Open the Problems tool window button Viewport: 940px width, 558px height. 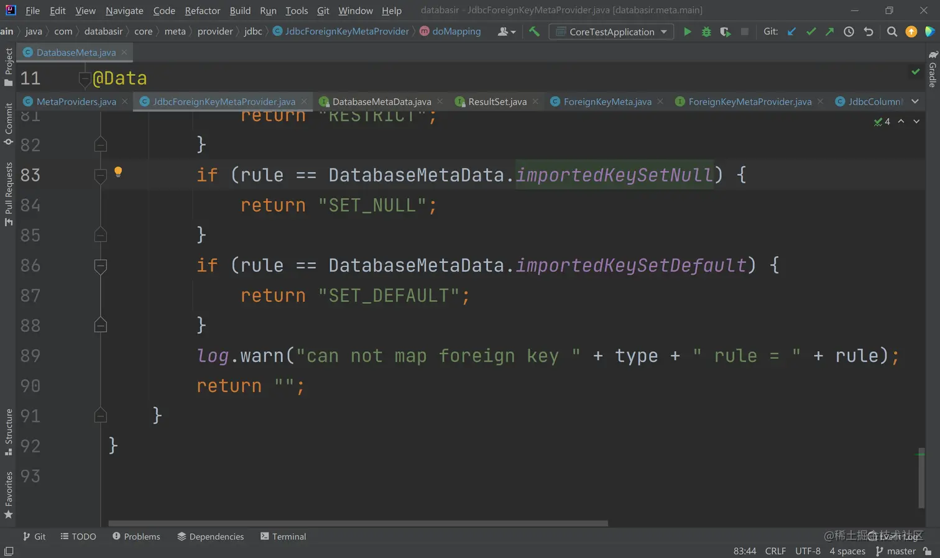pyautogui.click(x=136, y=536)
